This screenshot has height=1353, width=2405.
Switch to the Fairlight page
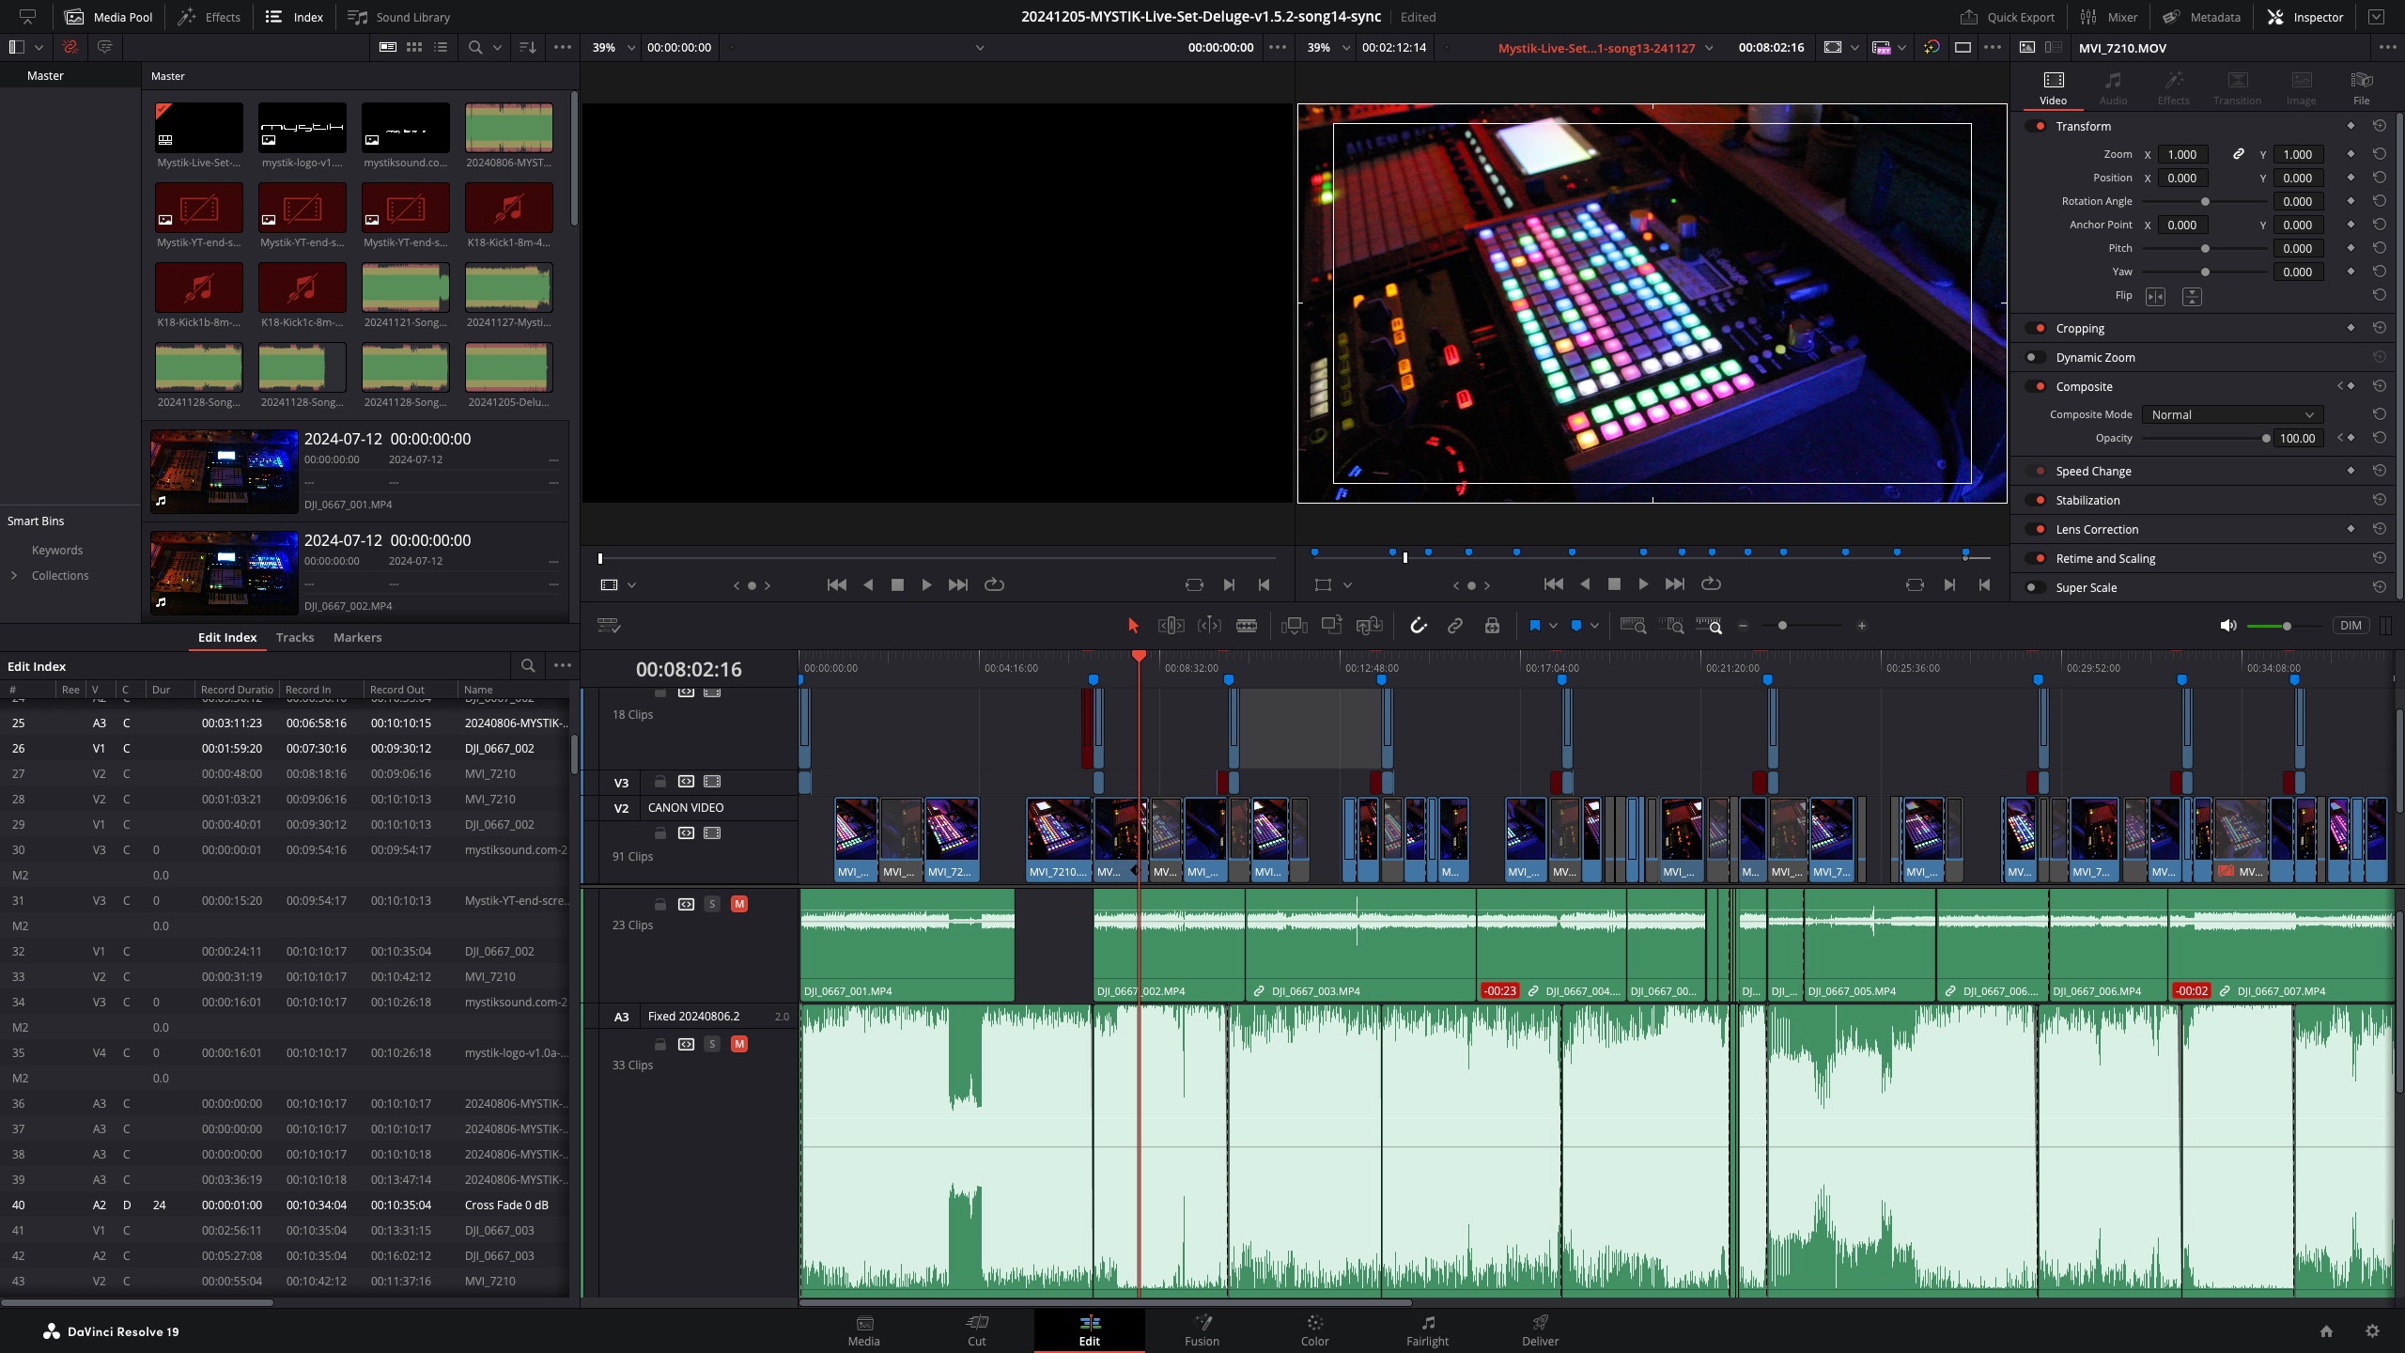1427,1330
